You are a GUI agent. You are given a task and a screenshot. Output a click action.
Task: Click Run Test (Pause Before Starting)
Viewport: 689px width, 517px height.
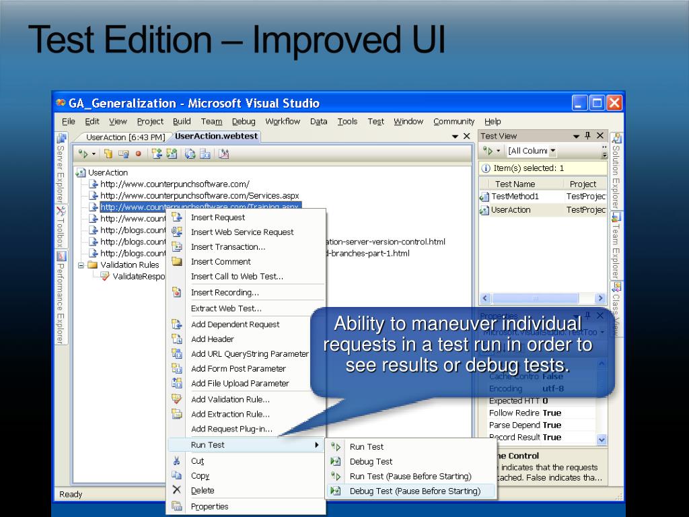411,476
